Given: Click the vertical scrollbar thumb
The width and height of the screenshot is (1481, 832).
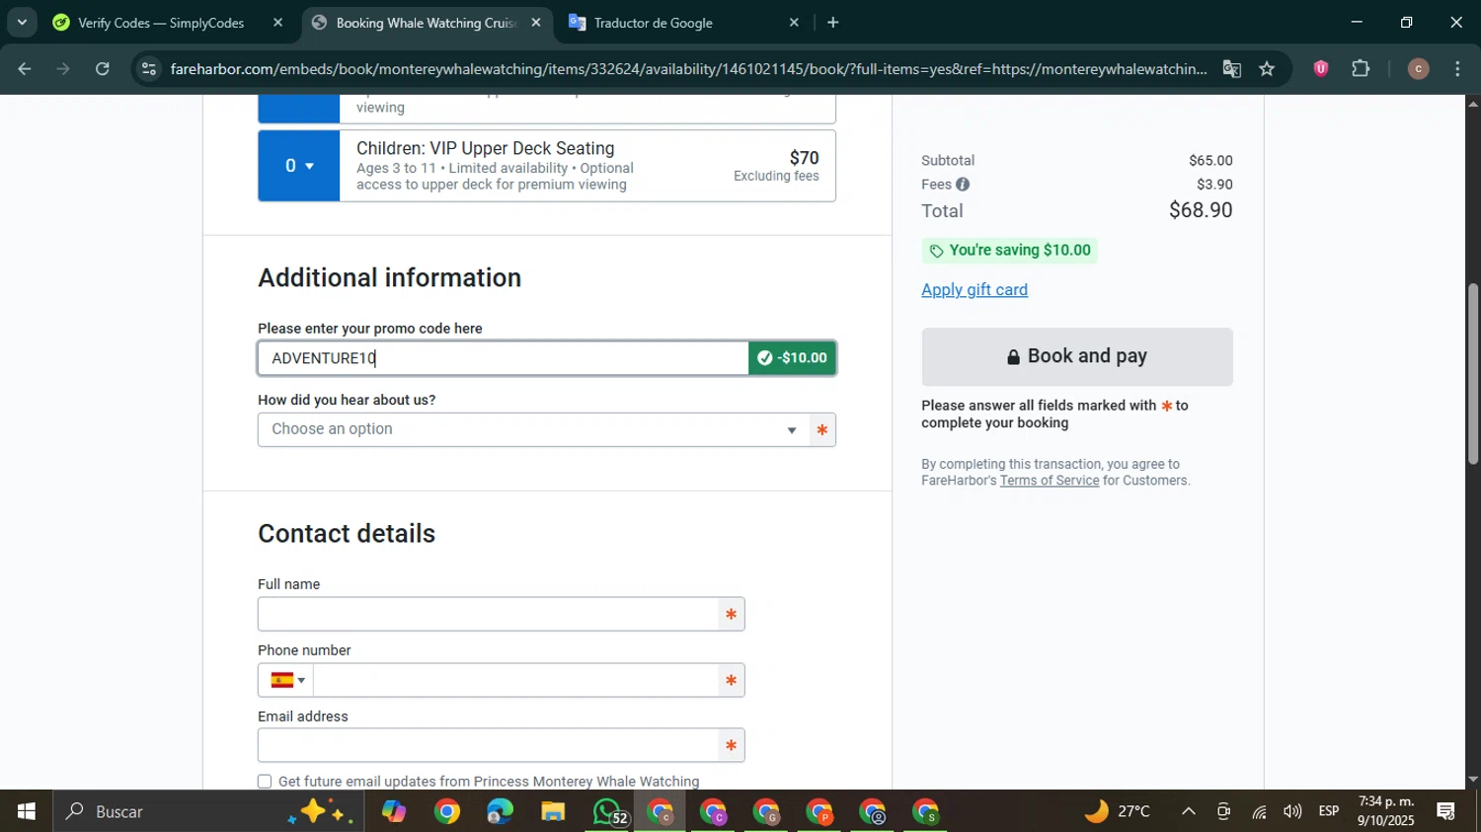Looking at the screenshot, I should (1473, 373).
